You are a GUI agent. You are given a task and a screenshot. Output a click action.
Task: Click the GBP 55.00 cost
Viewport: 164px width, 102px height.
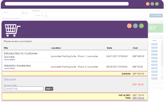138,67
